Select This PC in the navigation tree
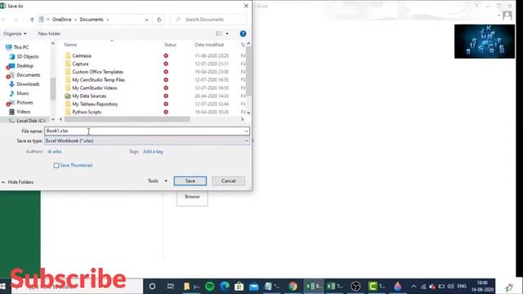This screenshot has height=294, width=523. (x=17, y=47)
